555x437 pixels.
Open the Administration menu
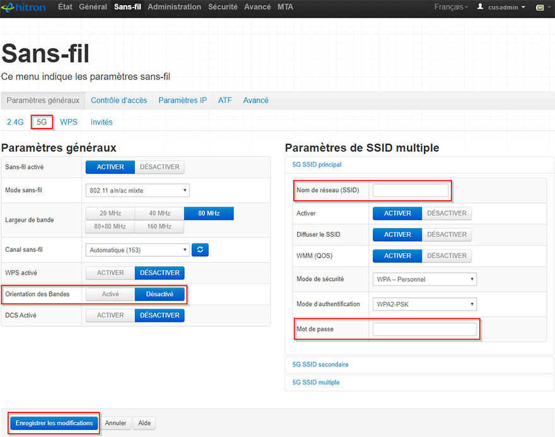click(x=174, y=7)
